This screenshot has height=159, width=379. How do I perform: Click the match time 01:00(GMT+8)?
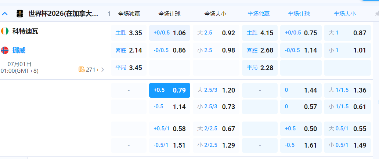pyautogui.click(x=19, y=71)
